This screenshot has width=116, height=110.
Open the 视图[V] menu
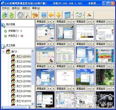coord(26,8)
